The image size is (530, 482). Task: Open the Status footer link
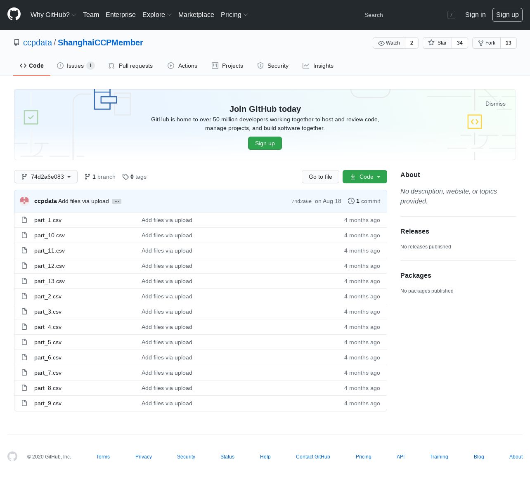(x=227, y=457)
